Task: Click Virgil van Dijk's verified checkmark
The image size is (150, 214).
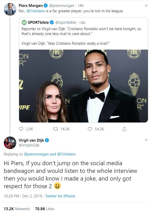Action: [47, 140]
